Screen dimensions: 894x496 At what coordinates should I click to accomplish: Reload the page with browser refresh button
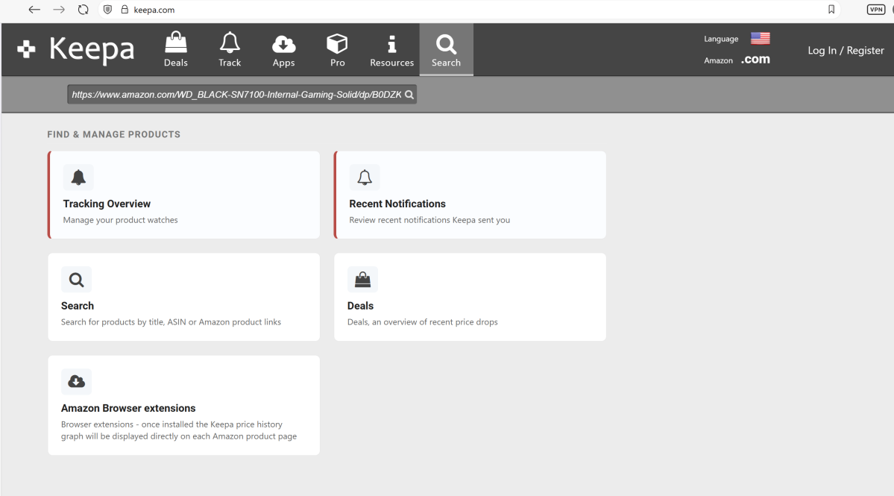(x=83, y=10)
